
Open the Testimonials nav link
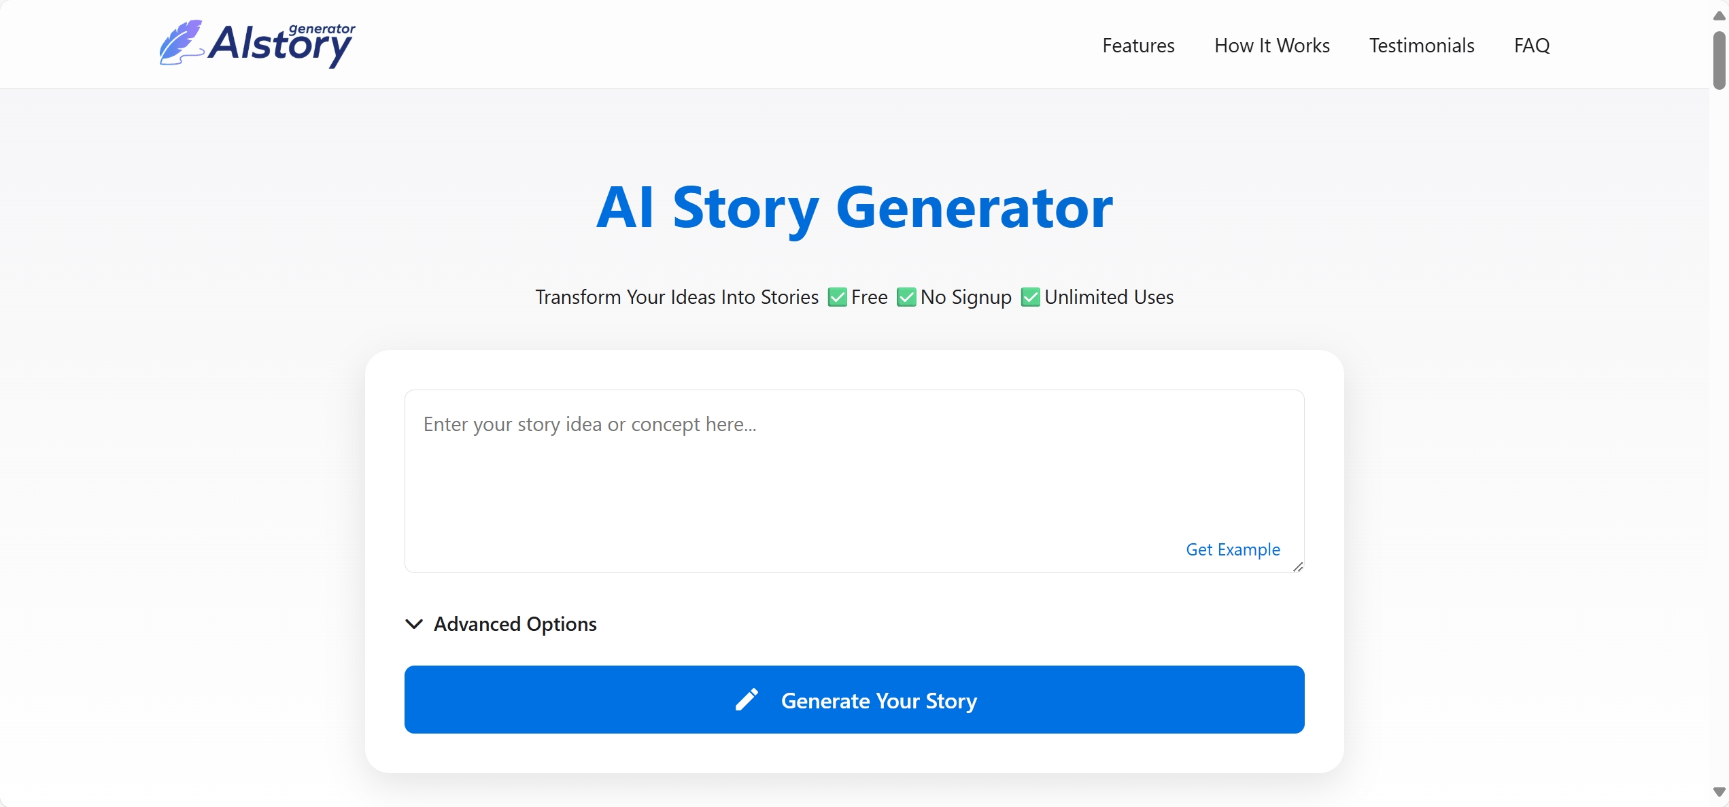tap(1421, 45)
